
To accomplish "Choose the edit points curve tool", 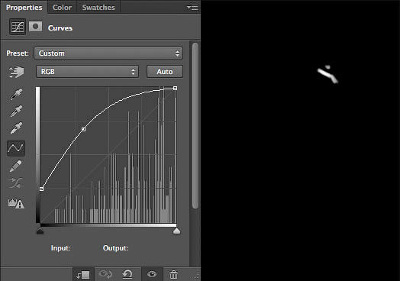I will [x=16, y=148].
